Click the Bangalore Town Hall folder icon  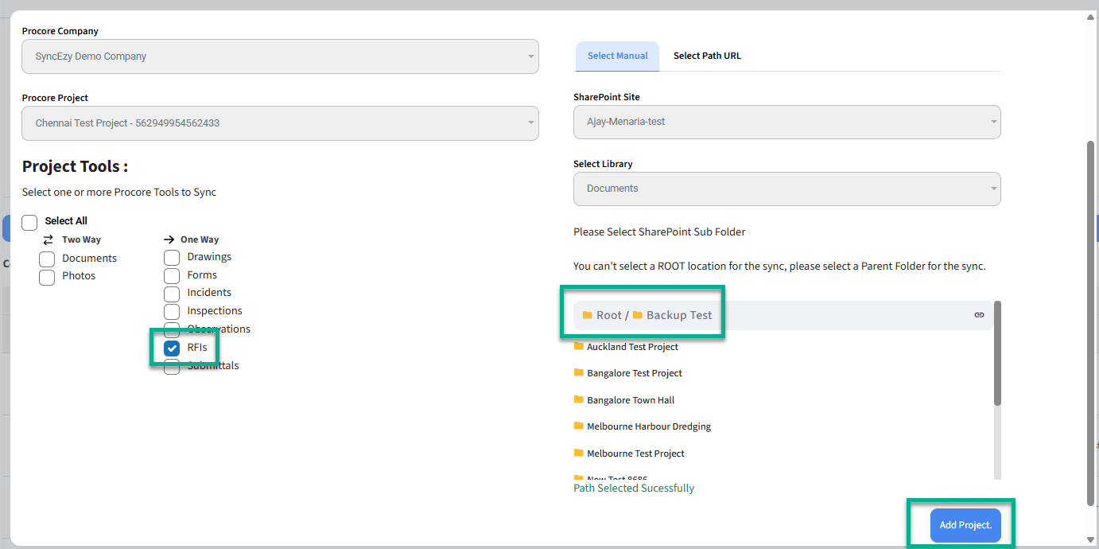(579, 399)
